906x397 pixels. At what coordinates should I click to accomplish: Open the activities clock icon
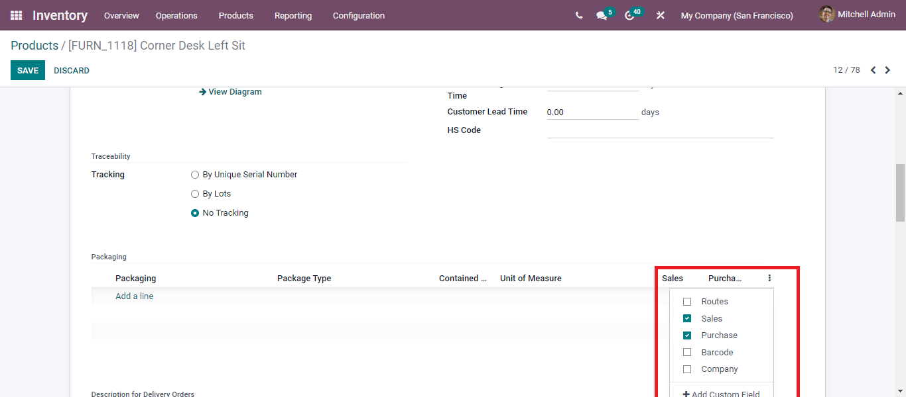[629, 15]
